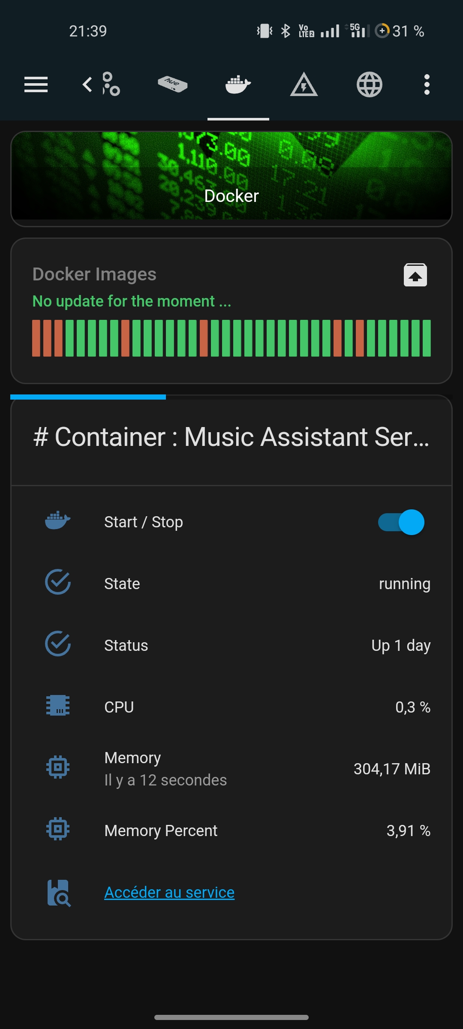Click the Memory chip icon
Screen dimensions: 463x1029
pos(58,767)
